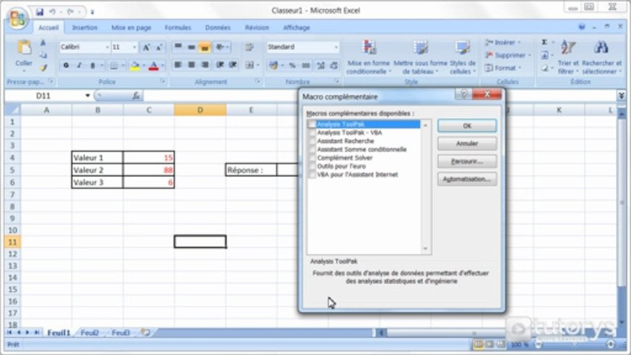Select cell C4 containing 15
The height and width of the screenshot is (355, 631).
pos(148,158)
